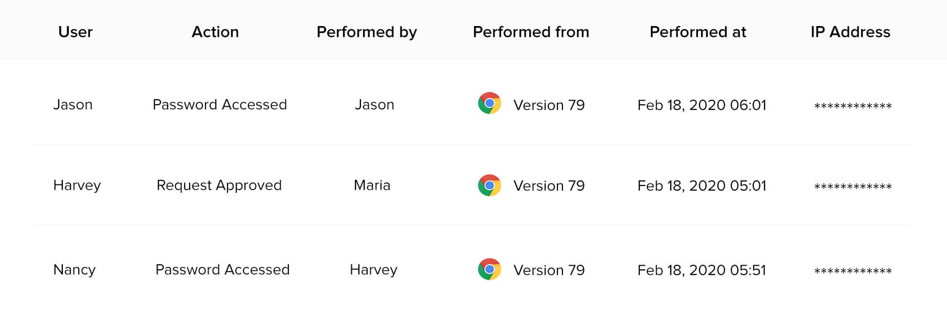Sort by the Performed at header
The width and height of the screenshot is (947, 323).
(697, 32)
